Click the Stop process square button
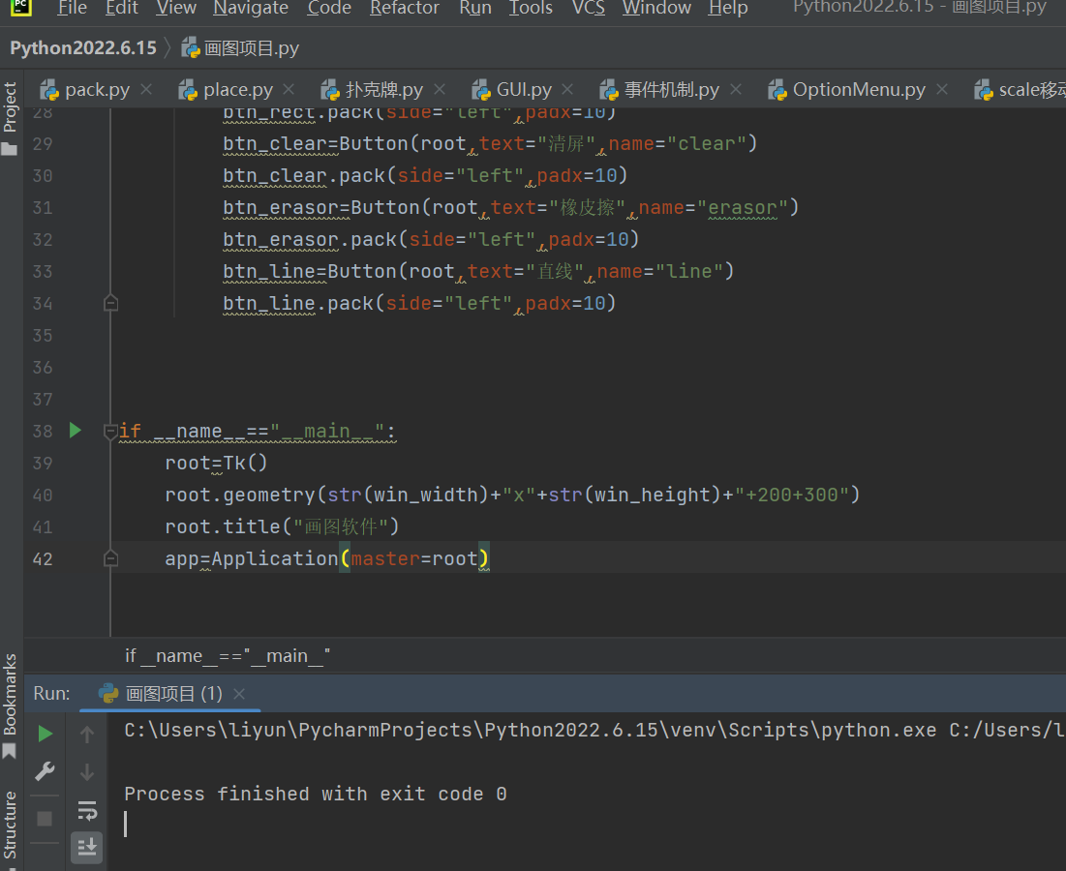Screen dimensions: 1066x871 pyautogui.click(x=45, y=819)
